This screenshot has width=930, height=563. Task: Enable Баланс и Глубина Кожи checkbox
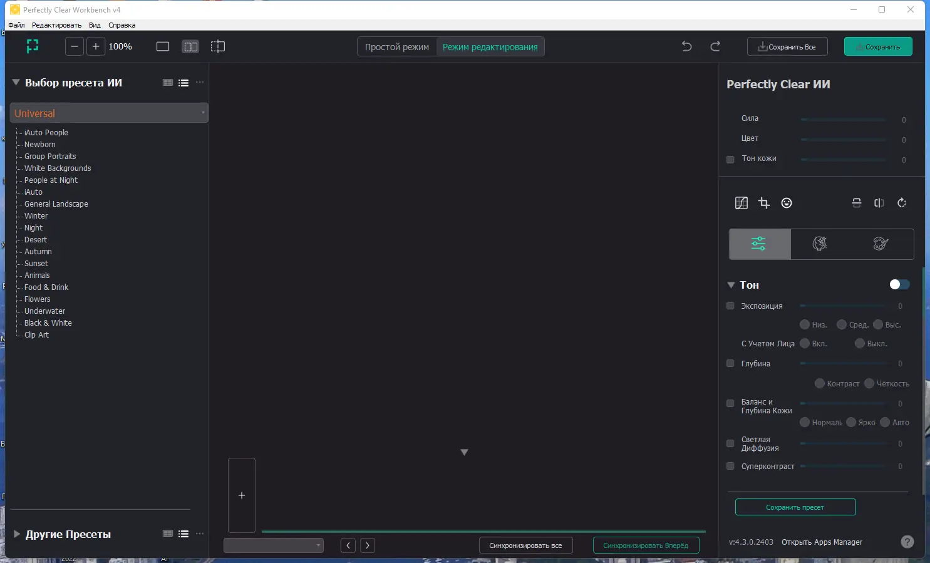[x=730, y=403]
